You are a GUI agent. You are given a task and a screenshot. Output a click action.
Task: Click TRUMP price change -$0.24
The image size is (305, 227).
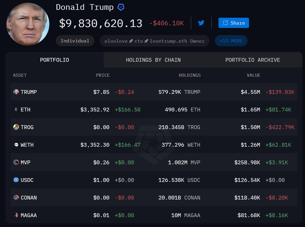click(x=124, y=92)
